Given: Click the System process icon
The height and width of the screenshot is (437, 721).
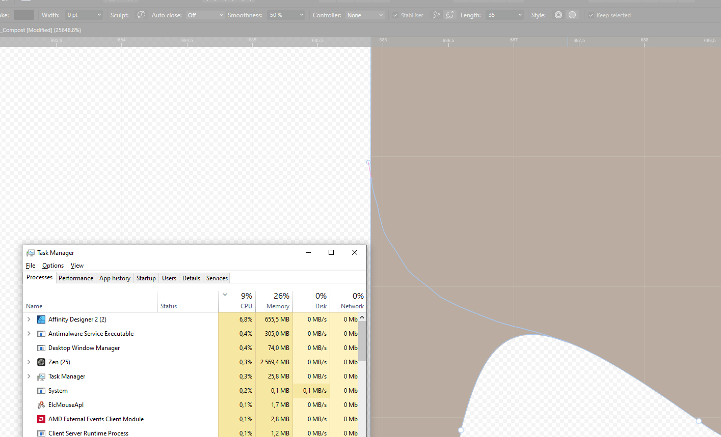Looking at the screenshot, I should (x=41, y=391).
